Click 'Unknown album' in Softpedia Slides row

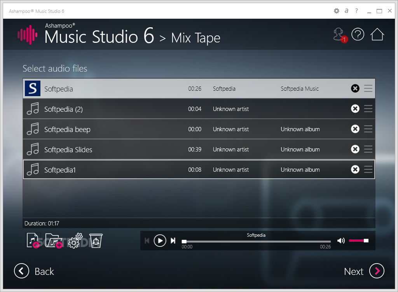[x=300, y=149]
